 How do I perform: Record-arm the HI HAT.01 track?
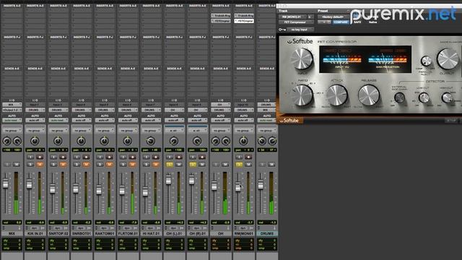(156, 157)
